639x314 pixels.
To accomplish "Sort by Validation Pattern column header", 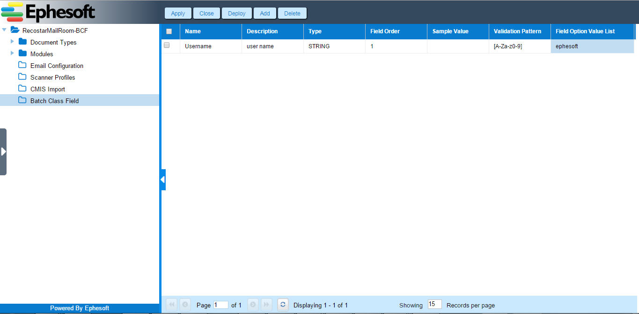I will pyautogui.click(x=520, y=31).
